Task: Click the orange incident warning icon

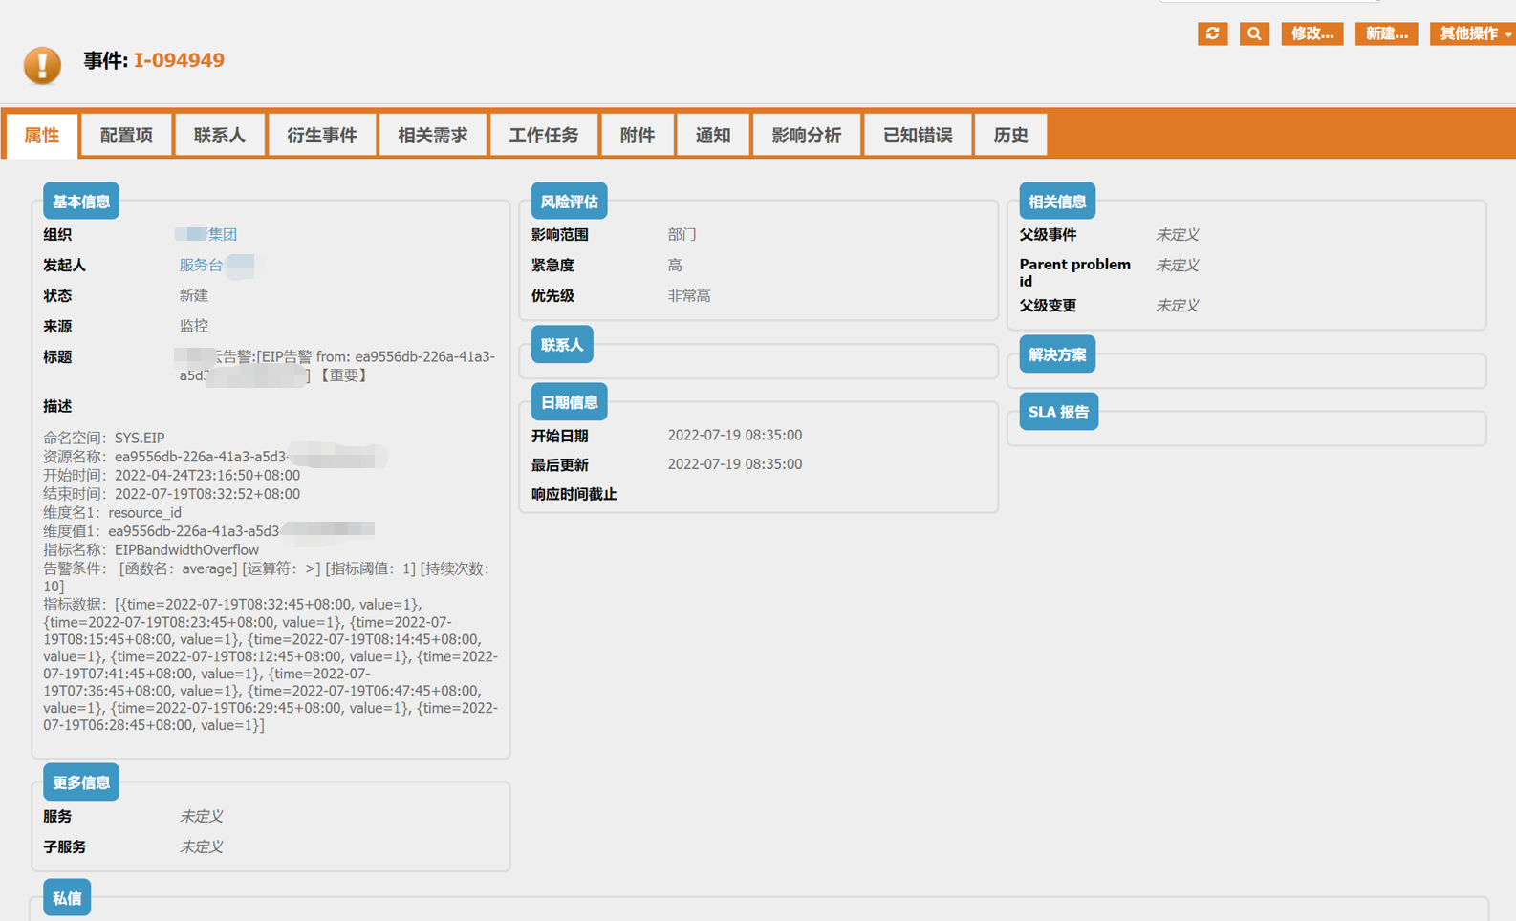Action: (42, 65)
